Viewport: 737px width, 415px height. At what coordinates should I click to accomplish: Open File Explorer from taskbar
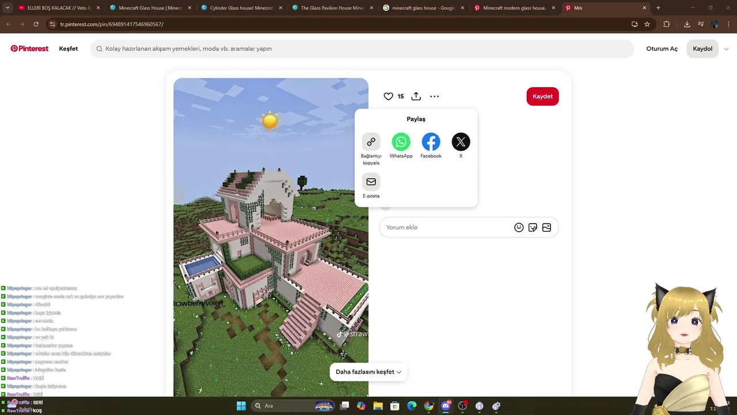pyautogui.click(x=378, y=406)
